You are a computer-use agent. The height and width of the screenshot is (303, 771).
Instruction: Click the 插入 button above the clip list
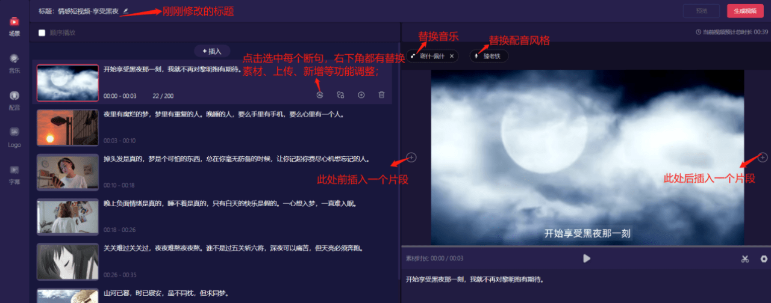pos(212,51)
